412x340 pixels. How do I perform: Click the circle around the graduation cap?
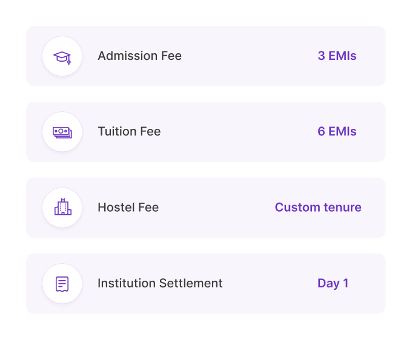tap(62, 56)
